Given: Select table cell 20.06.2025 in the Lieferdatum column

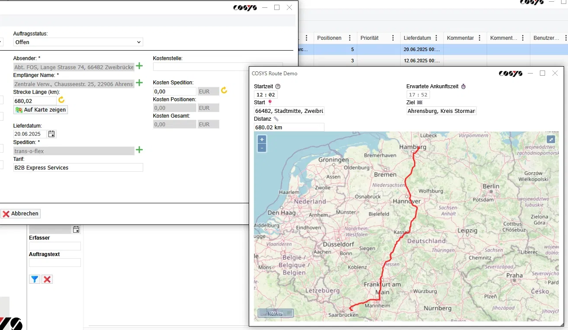Looking at the screenshot, I should (x=422, y=49).
